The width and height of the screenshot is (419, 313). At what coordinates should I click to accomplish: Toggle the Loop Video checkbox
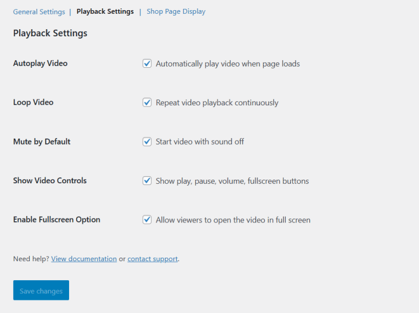point(147,102)
